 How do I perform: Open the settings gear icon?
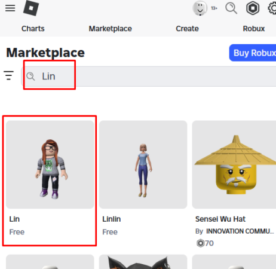click(x=272, y=8)
